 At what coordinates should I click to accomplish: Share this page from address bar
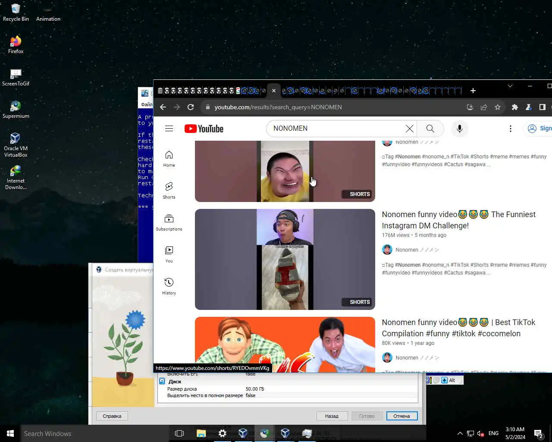point(484,107)
